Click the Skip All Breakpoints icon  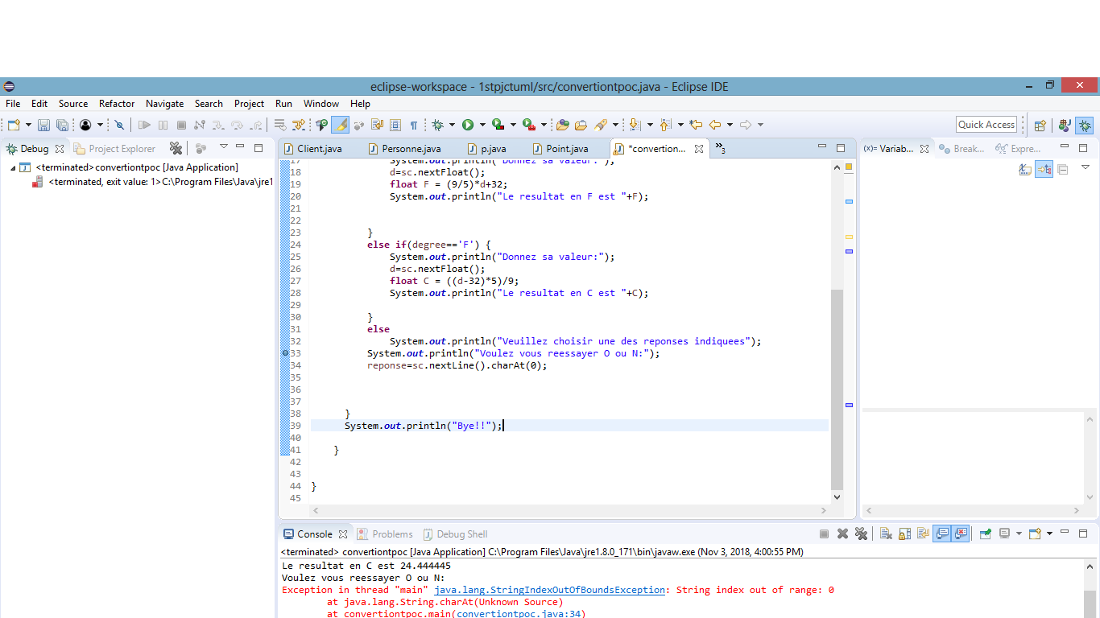coord(119,125)
